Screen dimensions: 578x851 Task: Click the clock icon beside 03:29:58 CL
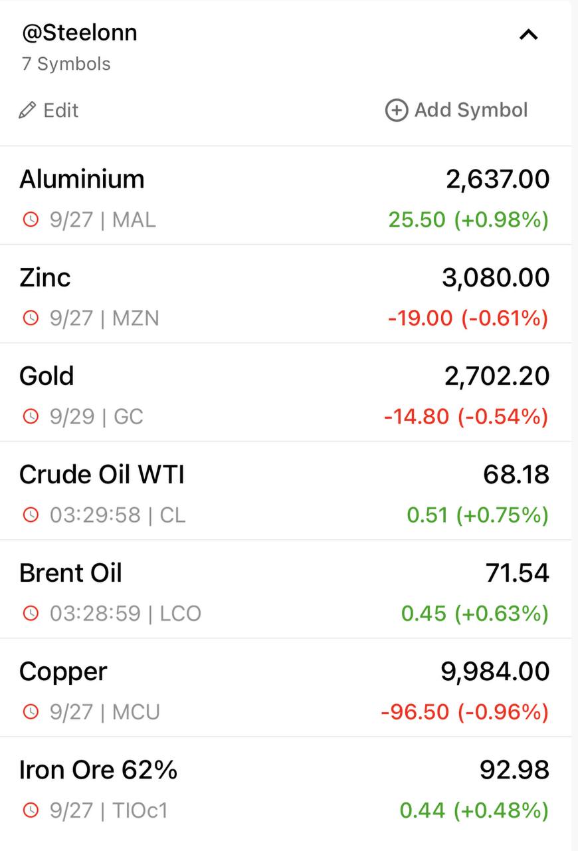click(31, 515)
